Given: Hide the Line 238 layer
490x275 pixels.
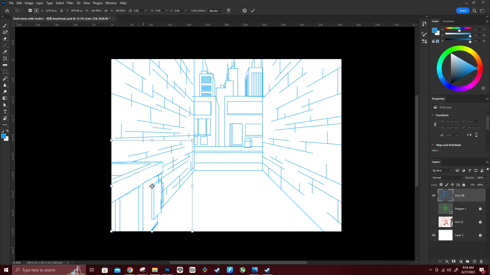Looking at the screenshot, I should tap(434, 196).
